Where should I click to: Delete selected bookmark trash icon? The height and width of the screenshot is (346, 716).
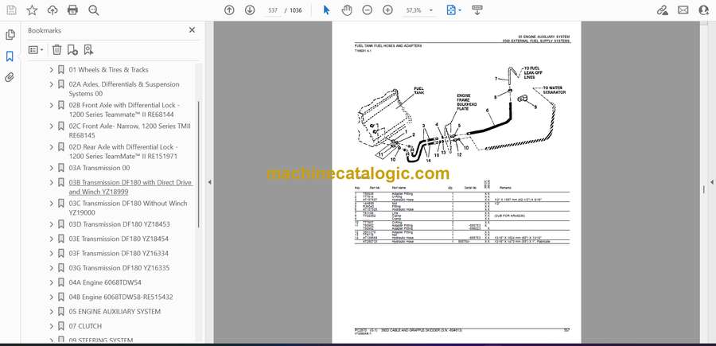pos(56,50)
